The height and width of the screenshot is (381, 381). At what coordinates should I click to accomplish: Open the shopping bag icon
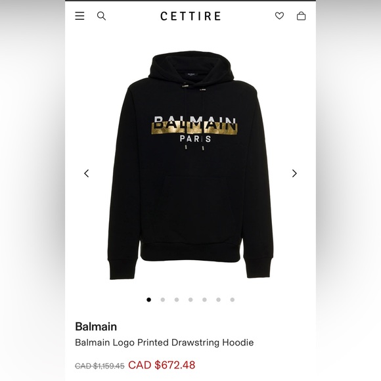pyautogui.click(x=302, y=16)
